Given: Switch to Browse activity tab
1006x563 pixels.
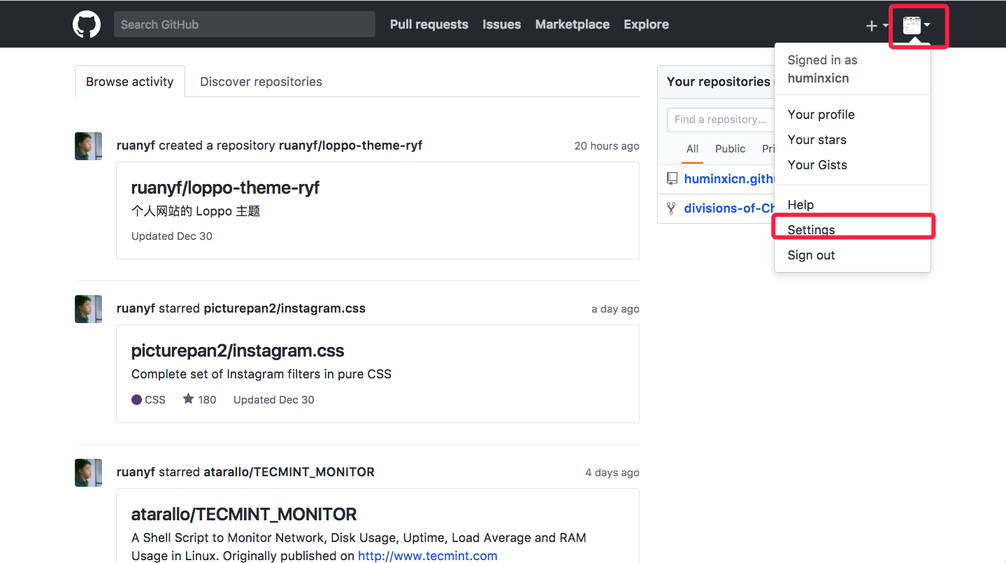Looking at the screenshot, I should coord(130,81).
